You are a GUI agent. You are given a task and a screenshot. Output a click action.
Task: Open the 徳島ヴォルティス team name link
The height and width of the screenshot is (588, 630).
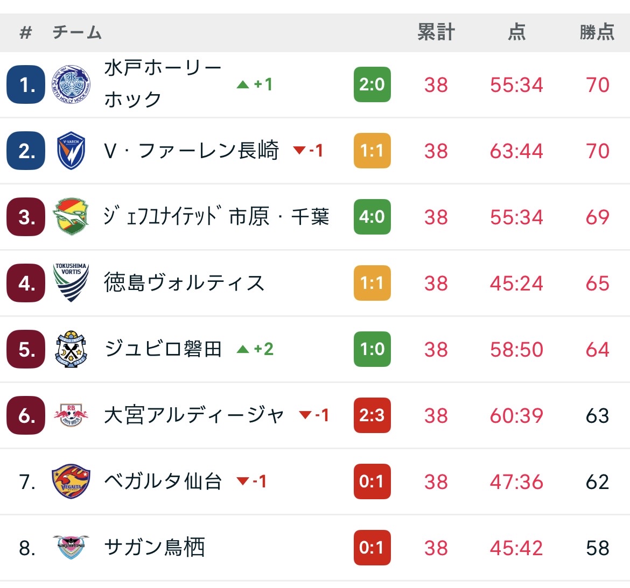tap(184, 283)
